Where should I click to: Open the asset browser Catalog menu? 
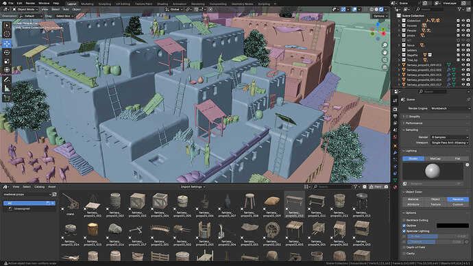click(39, 186)
